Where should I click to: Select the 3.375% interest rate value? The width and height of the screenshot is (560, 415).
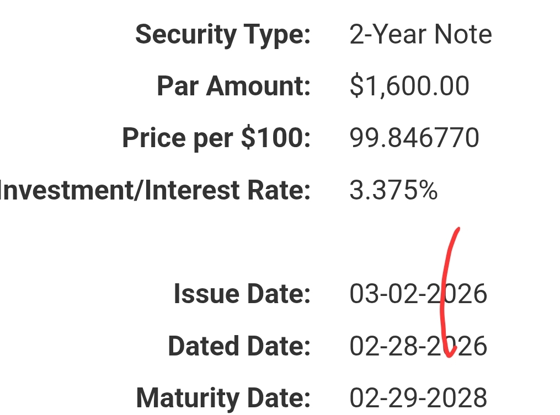pyautogui.click(x=393, y=191)
